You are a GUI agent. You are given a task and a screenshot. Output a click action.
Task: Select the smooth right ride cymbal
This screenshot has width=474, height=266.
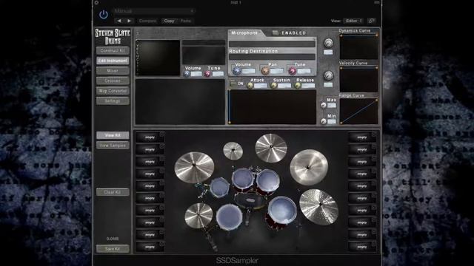coord(309,167)
